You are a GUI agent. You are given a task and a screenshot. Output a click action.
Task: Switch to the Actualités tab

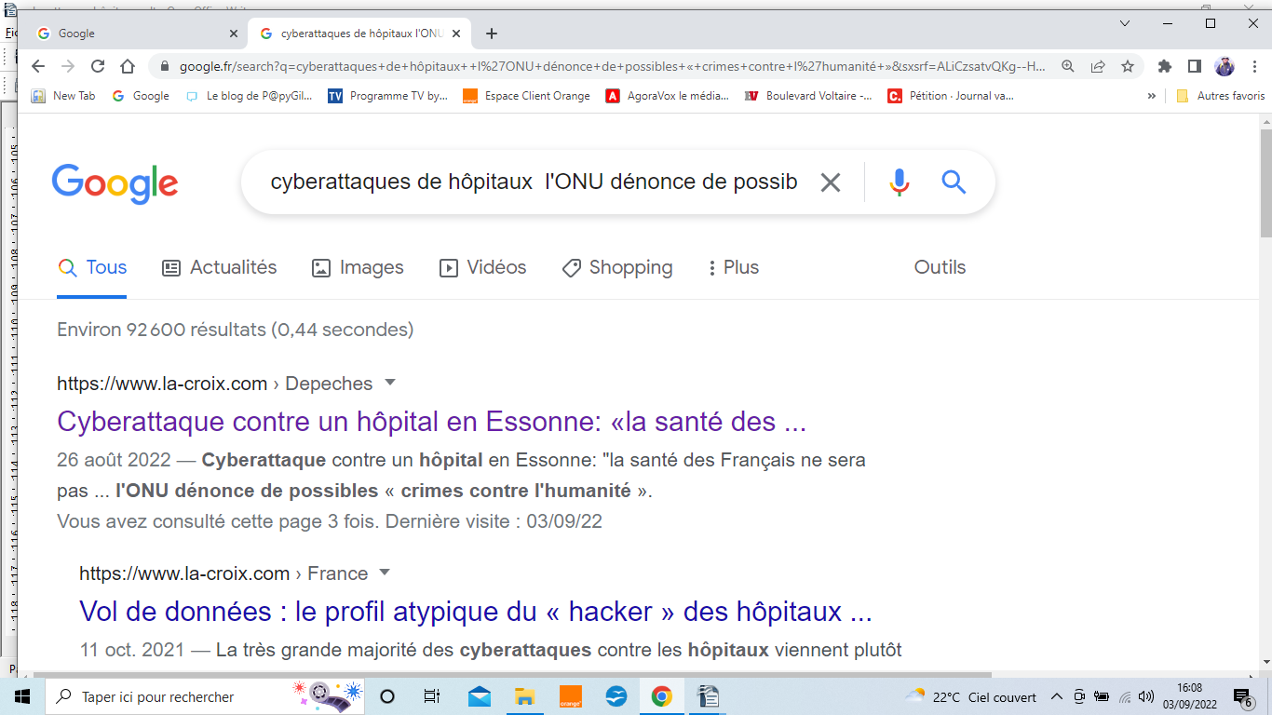pyautogui.click(x=220, y=268)
